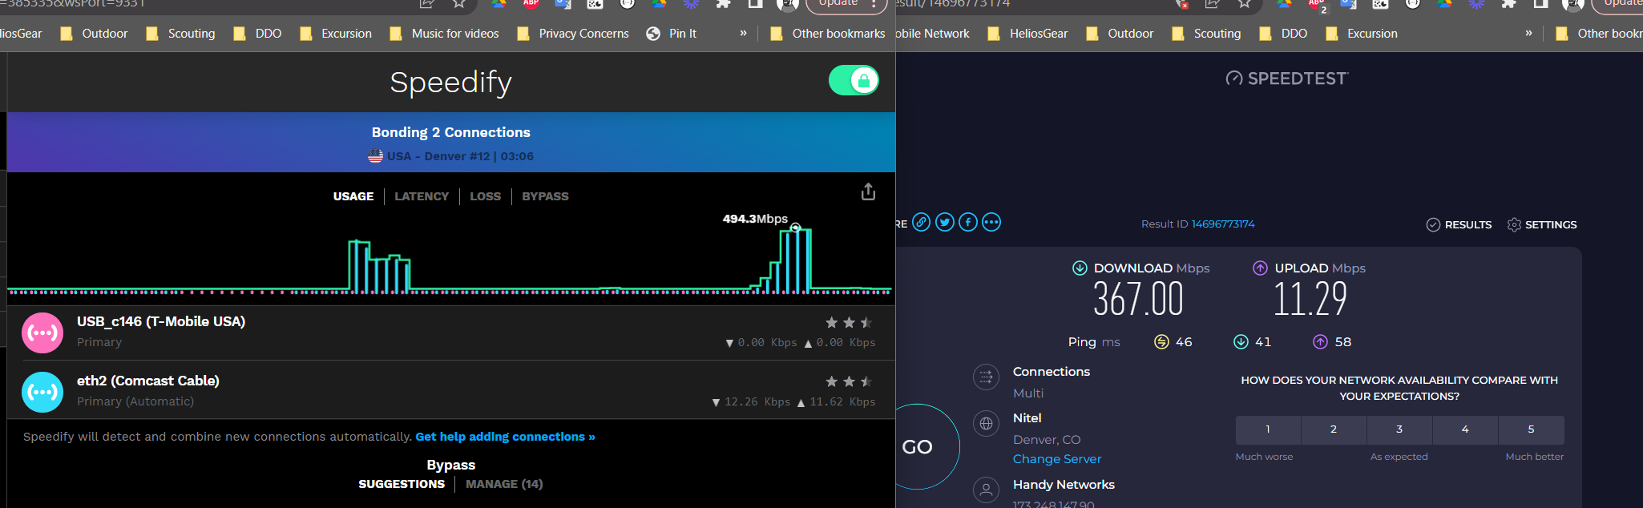Image resolution: width=1643 pixels, height=508 pixels.
Task: Rate network availability 3 As expected
Action: click(x=1399, y=429)
